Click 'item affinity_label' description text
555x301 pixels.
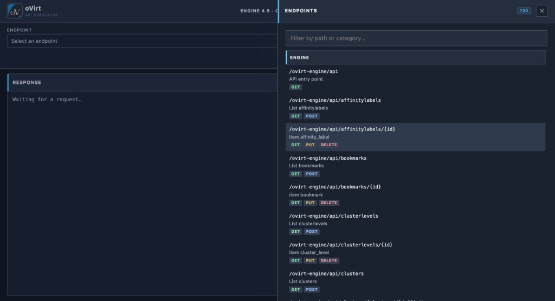[309, 137]
